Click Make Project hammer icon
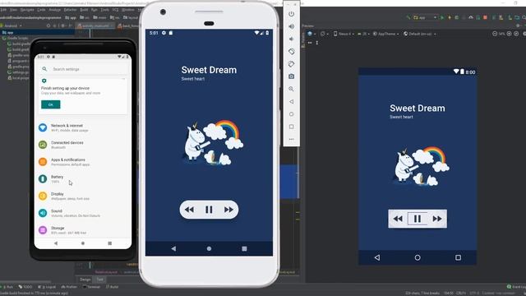Screen dimensions: 526x296 tap(408, 17)
